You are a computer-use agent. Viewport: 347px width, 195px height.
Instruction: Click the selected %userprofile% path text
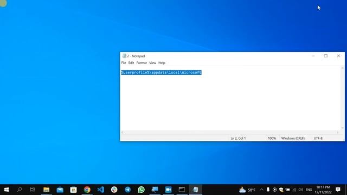click(161, 73)
